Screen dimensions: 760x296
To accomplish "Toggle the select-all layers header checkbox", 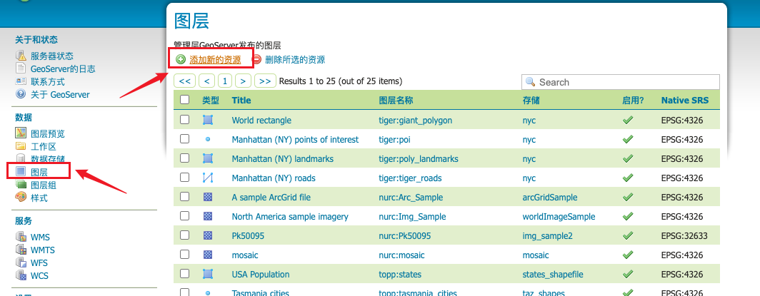I will [185, 100].
